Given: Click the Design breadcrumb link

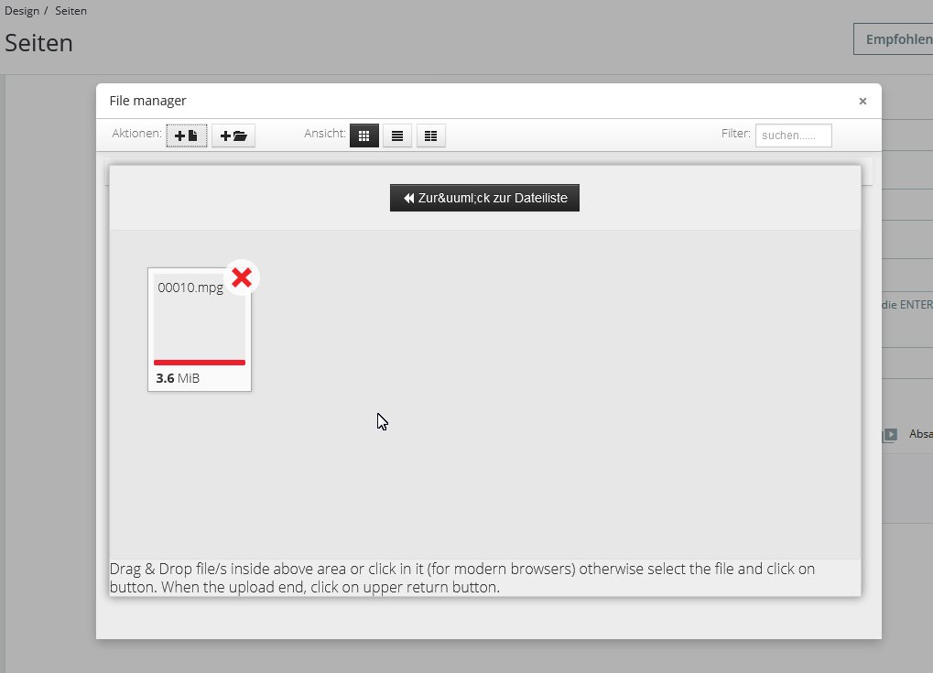Looking at the screenshot, I should (x=22, y=11).
